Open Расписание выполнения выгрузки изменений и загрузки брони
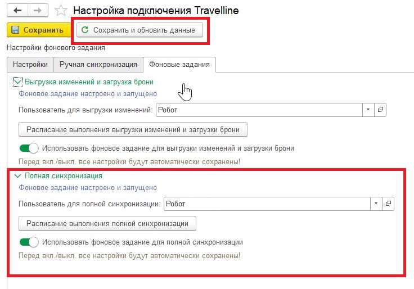This screenshot has height=289, width=414. pos(133,129)
